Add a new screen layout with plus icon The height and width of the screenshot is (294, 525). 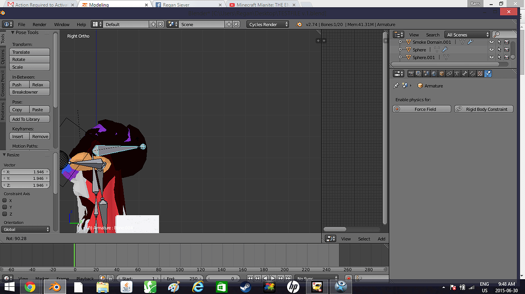tap(153, 25)
